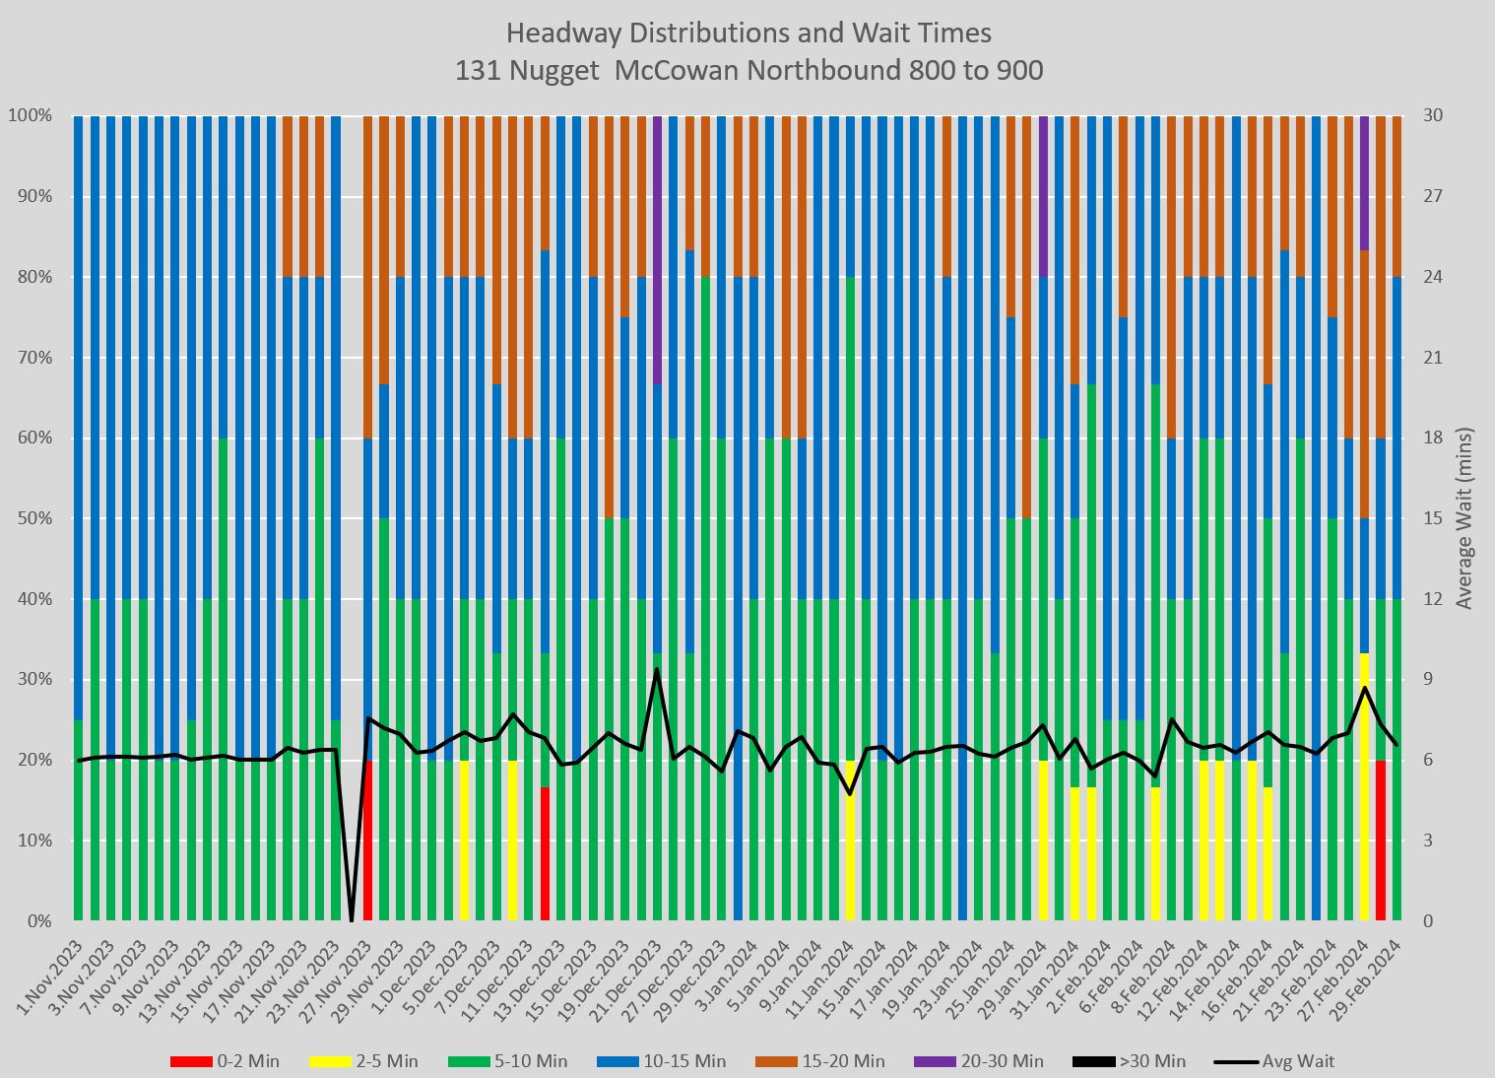Click the Avg Wait legend line marker
The image size is (1495, 1078).
(x=1236, y=1061)
